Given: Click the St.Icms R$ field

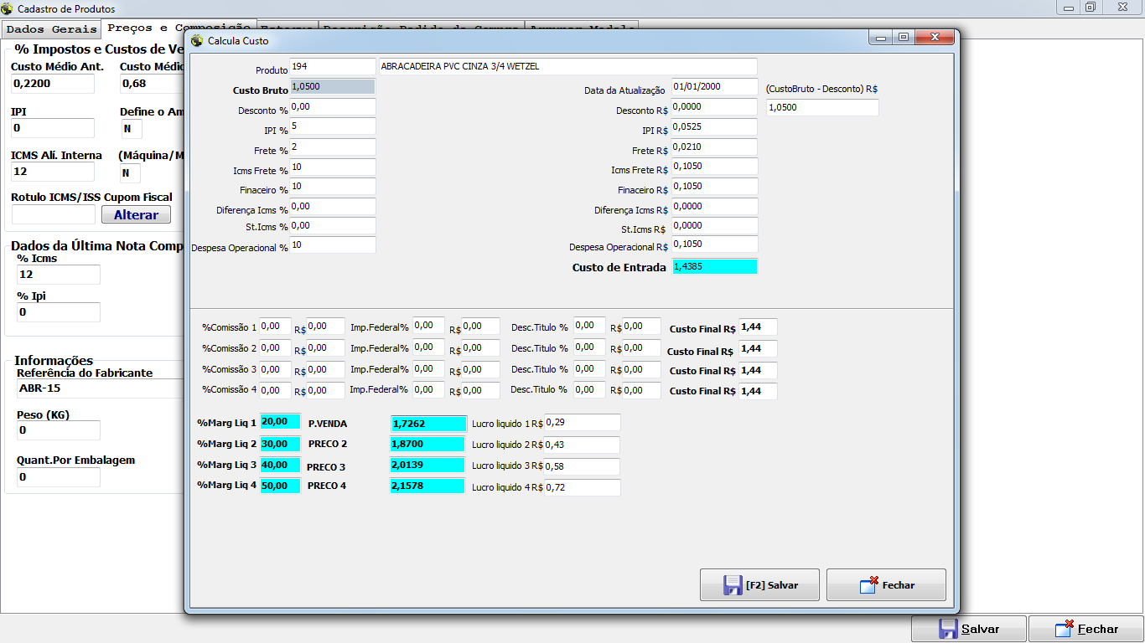Looking at the screenshot, I should (714, 226).
